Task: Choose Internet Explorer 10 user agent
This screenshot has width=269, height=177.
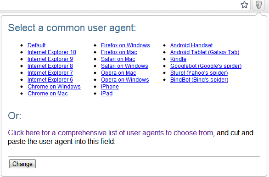Action: [52, 52]
